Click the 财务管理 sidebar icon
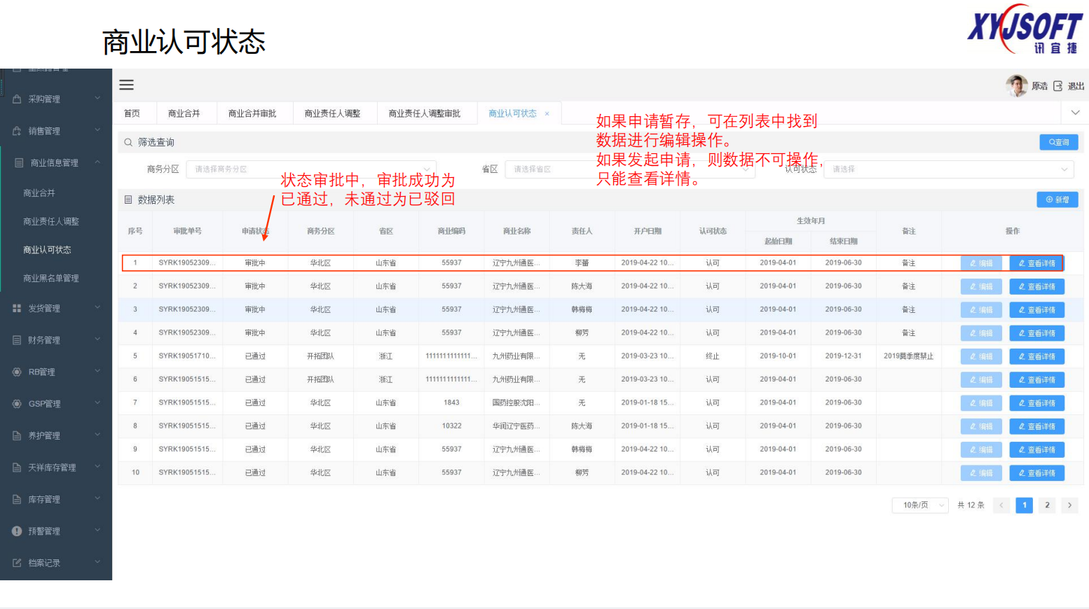 click(17, 340)
